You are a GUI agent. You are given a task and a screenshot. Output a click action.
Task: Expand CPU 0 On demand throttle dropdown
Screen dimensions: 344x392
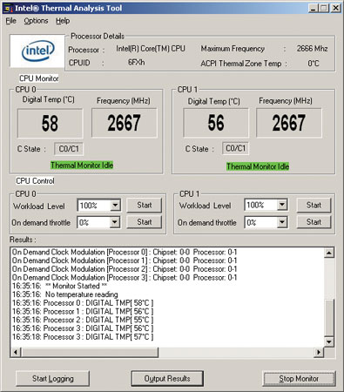[115, 222]
